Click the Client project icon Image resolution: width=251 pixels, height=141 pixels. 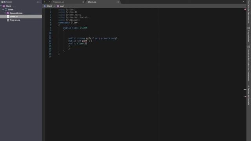(6, 9)
